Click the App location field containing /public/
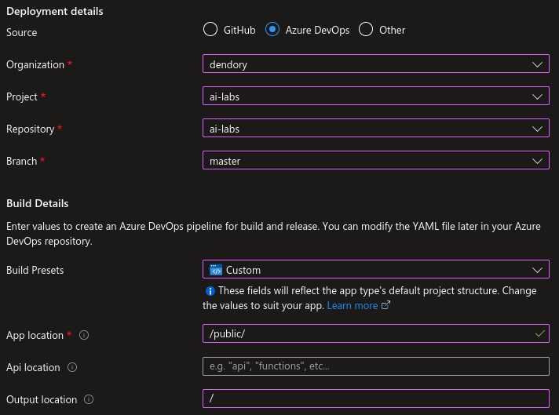The width and height of the screenshot is (559, 415). tap(376, 333)
